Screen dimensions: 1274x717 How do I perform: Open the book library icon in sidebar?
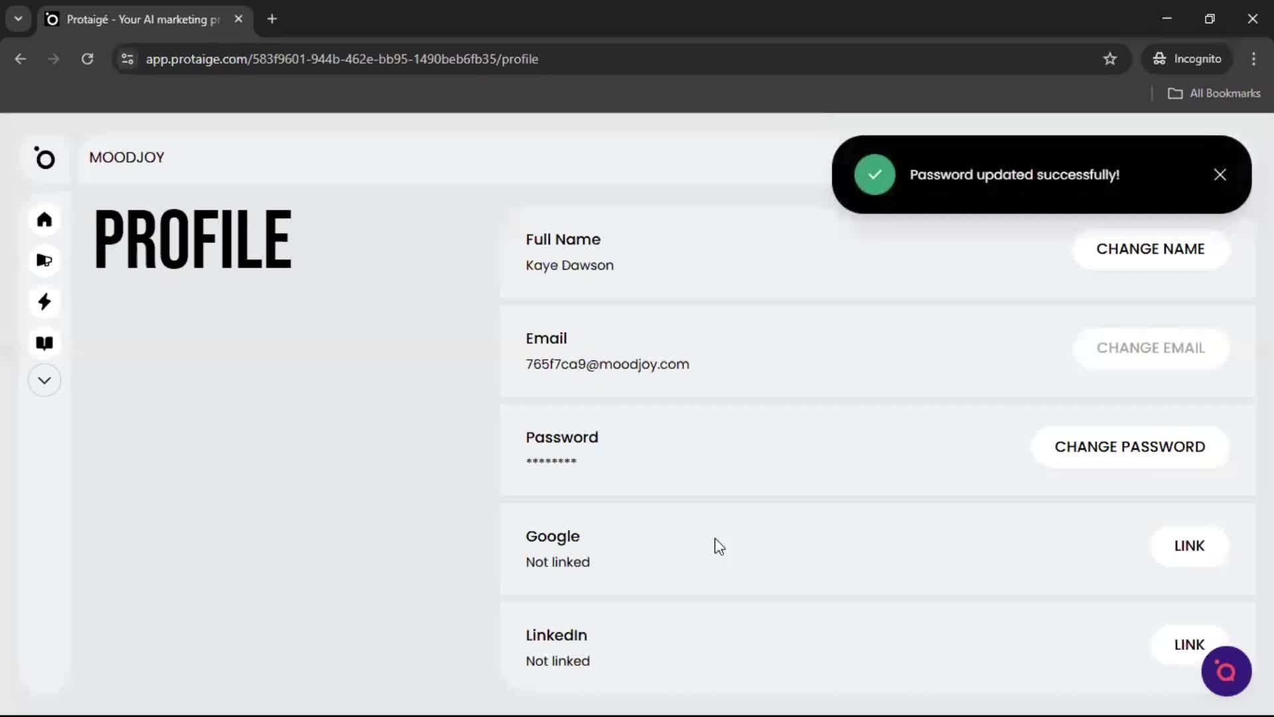[x=44, y=343]
